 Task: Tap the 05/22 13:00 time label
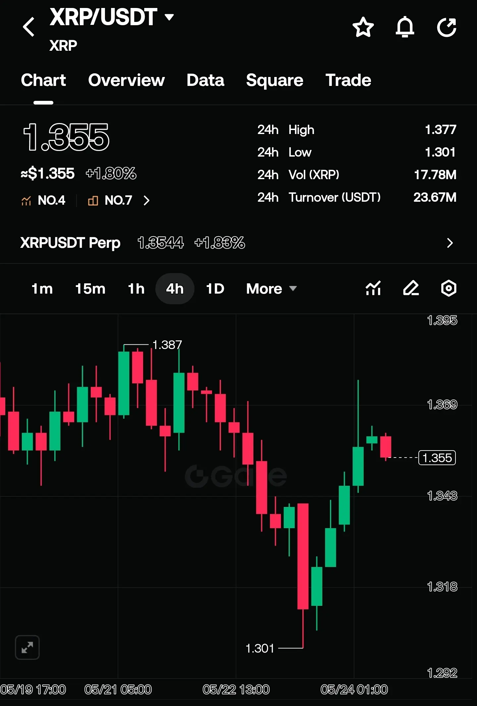[236, 690]
